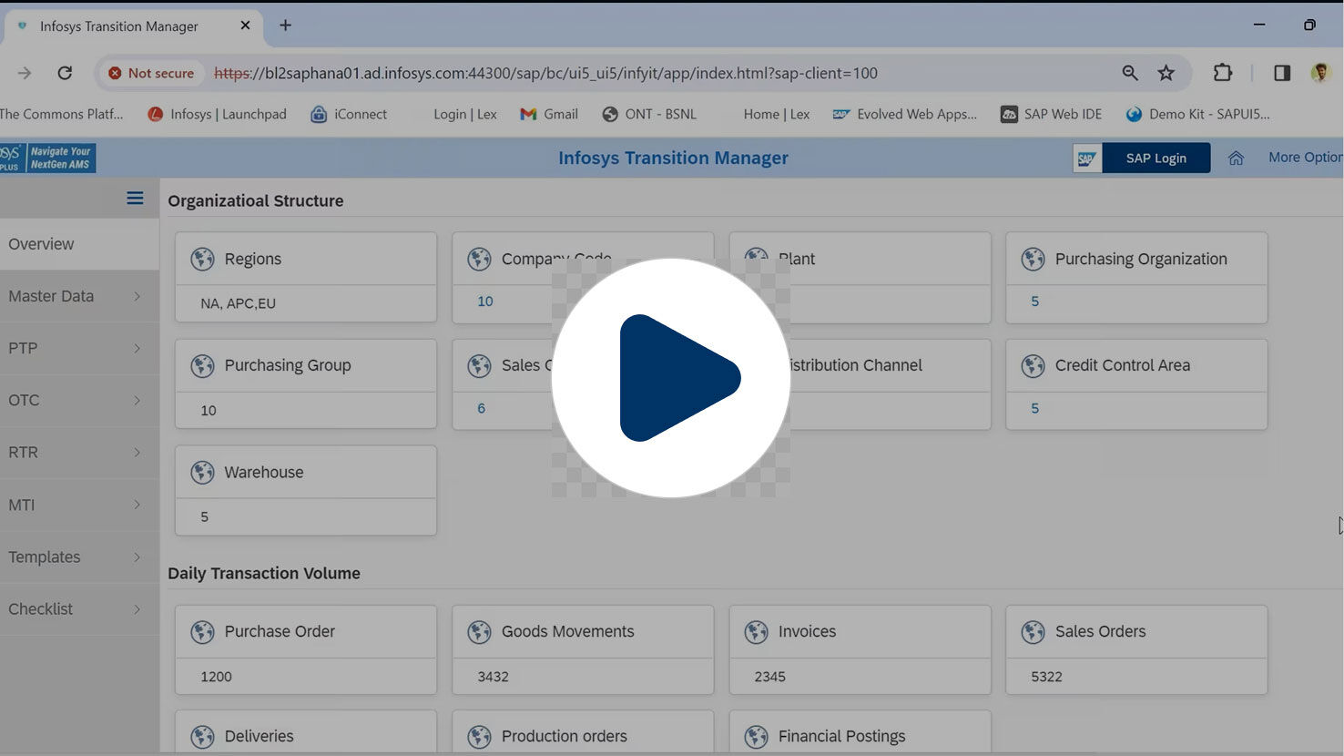Click the Regions tile globe icon

click(202, 259)
